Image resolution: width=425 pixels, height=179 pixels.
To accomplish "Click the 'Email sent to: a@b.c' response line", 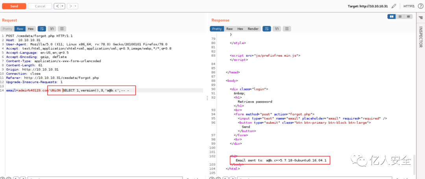I will click(x=281, y=160).
